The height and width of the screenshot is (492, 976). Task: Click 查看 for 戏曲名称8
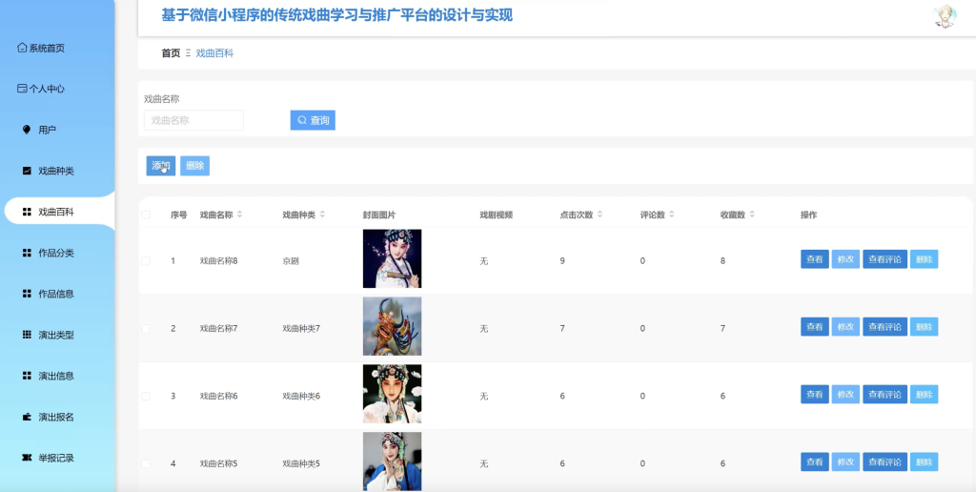pyautogui.click(x=815, y=259)
